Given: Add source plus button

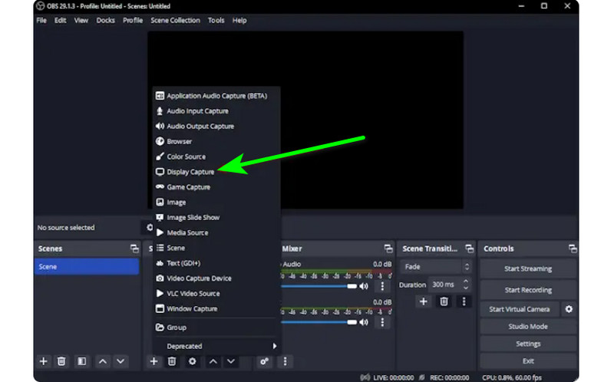Looking at the screenshot, I should tap(154, 361).
